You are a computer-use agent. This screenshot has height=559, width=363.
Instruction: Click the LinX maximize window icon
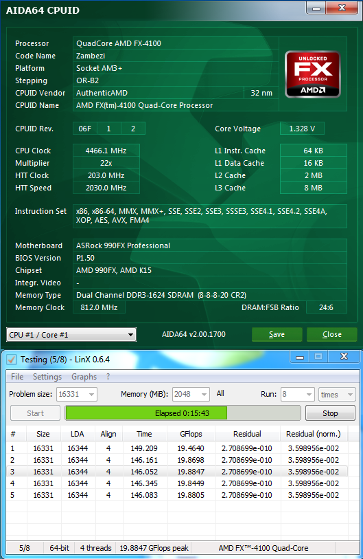[x=318, y=356]
